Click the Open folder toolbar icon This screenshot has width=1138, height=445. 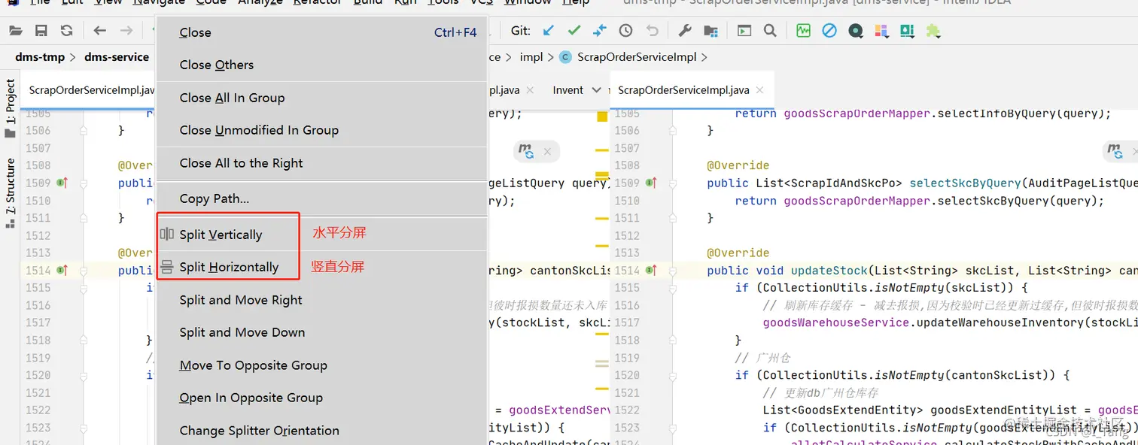(16, 31)
